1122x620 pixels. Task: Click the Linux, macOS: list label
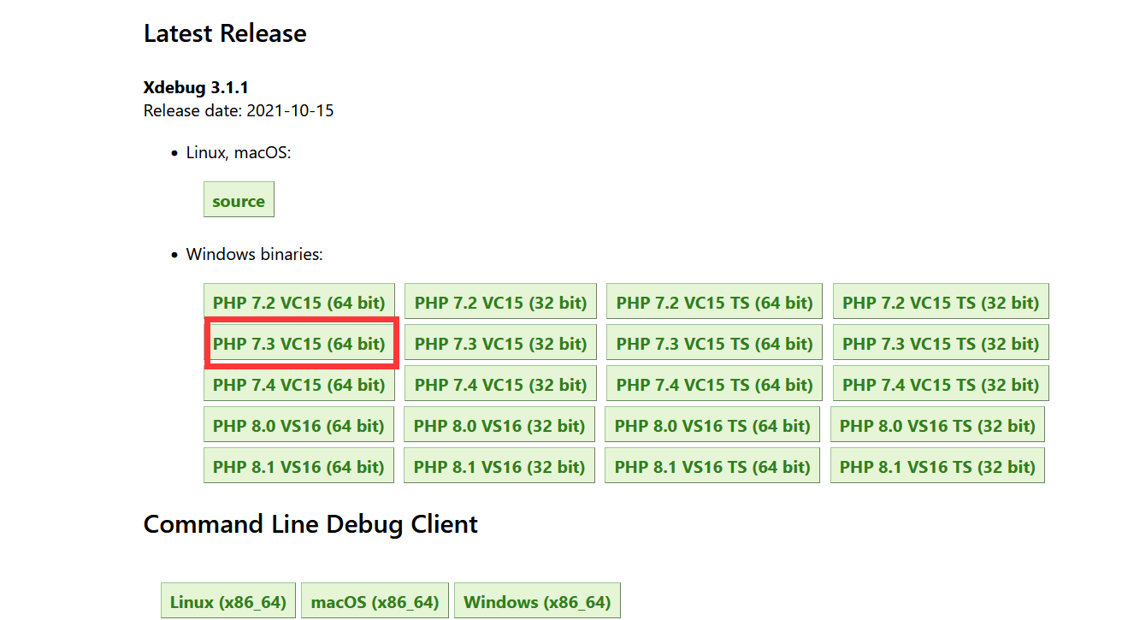point(239,152)
